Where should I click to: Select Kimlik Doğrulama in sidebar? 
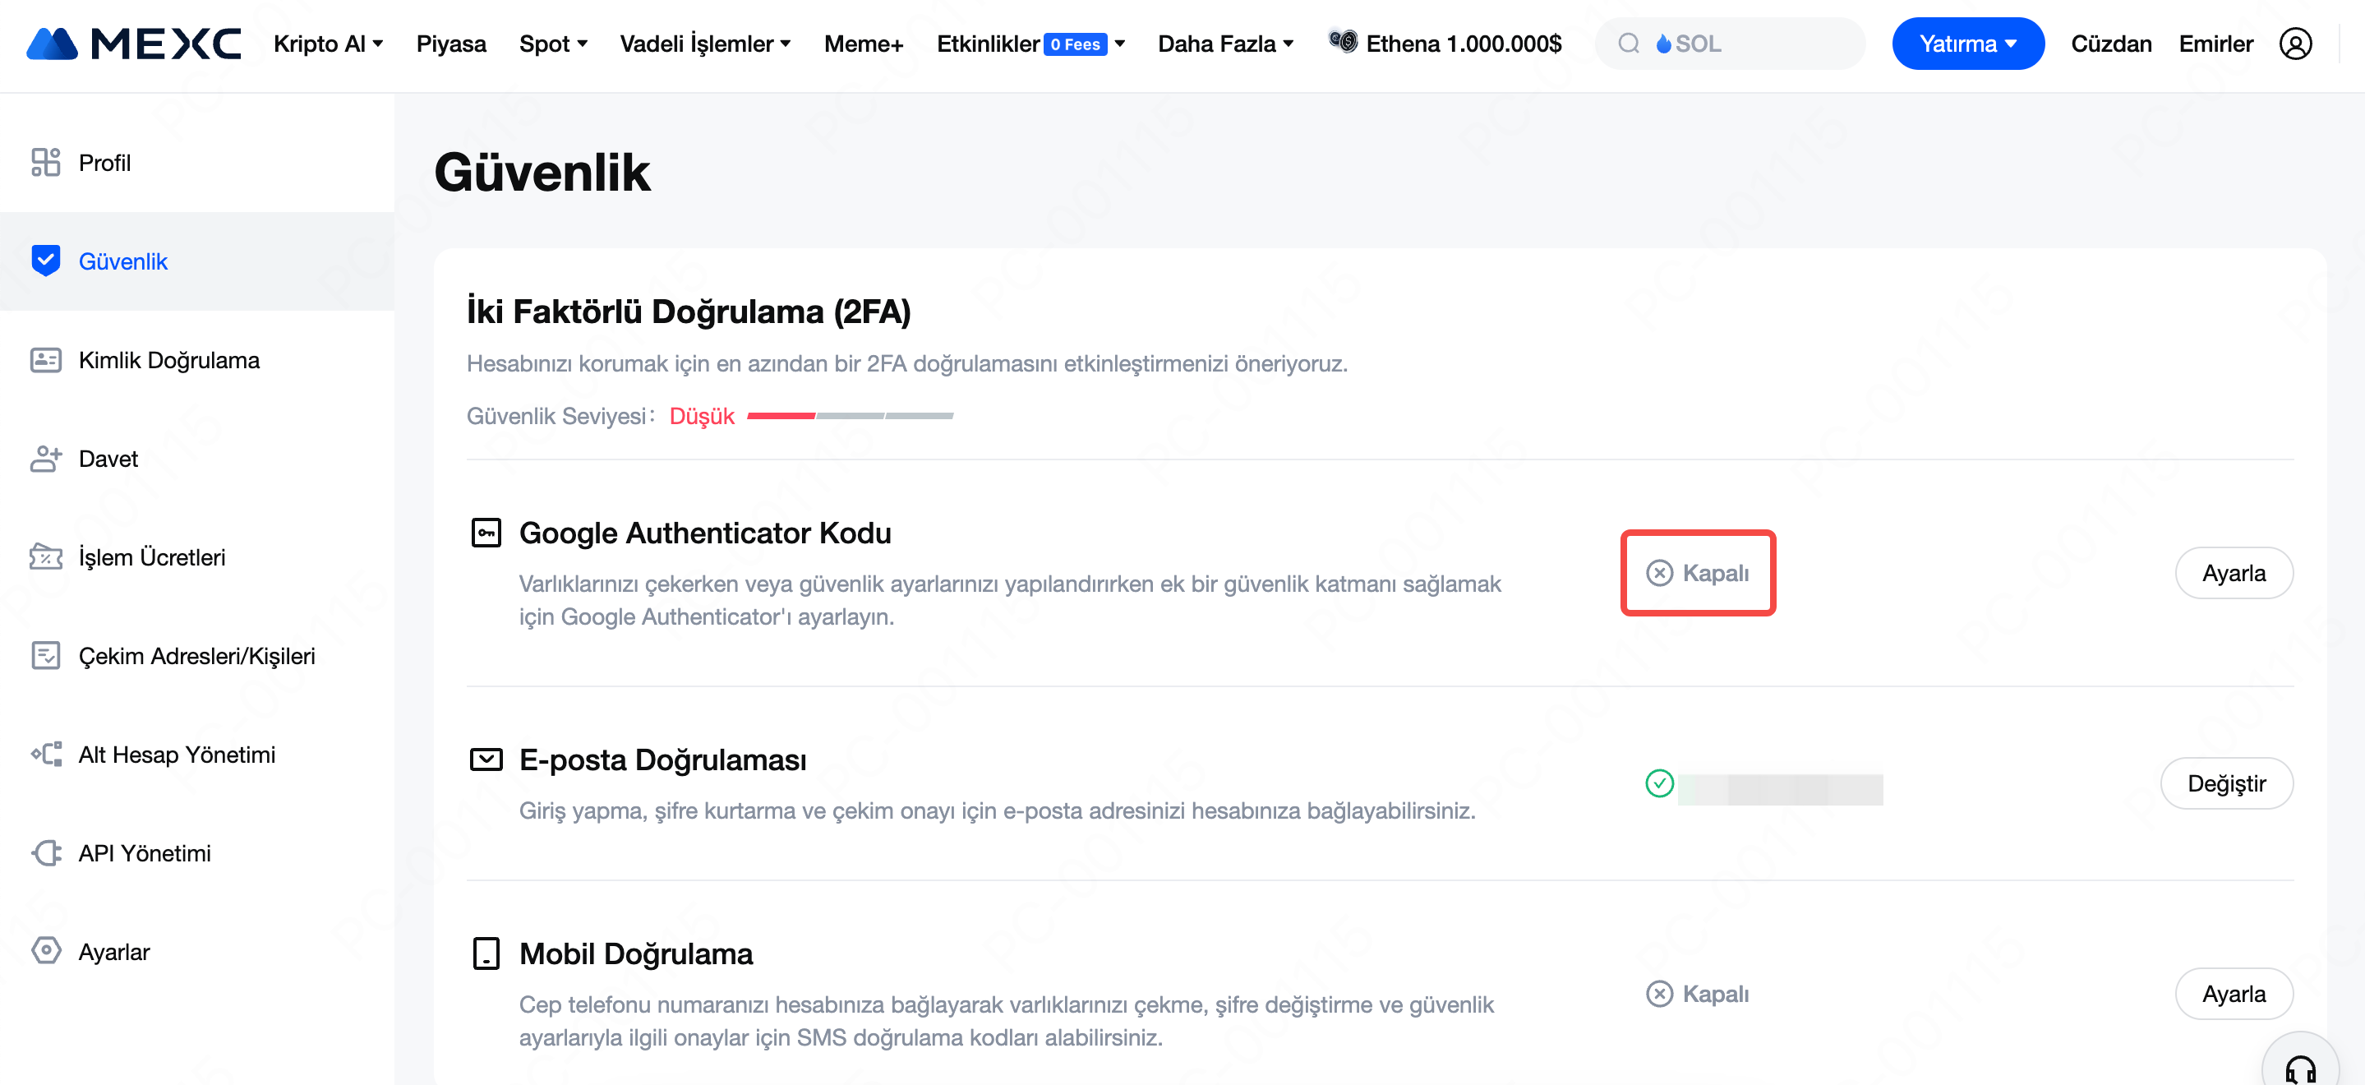196,360
